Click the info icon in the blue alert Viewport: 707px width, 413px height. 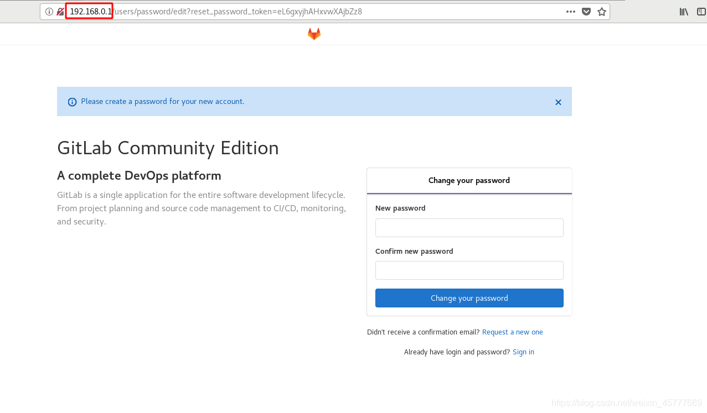click(x=72, y=102)
